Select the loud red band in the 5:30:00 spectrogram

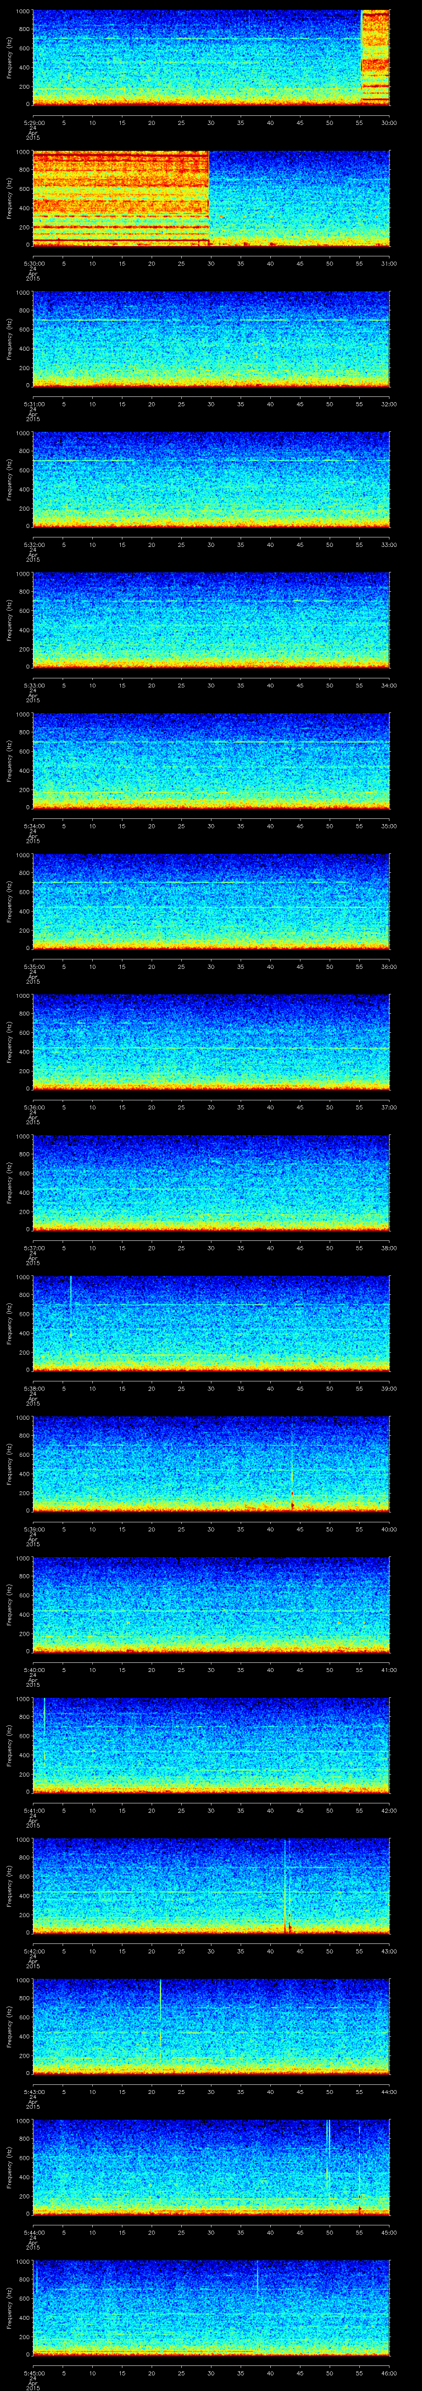coord(121,198)
